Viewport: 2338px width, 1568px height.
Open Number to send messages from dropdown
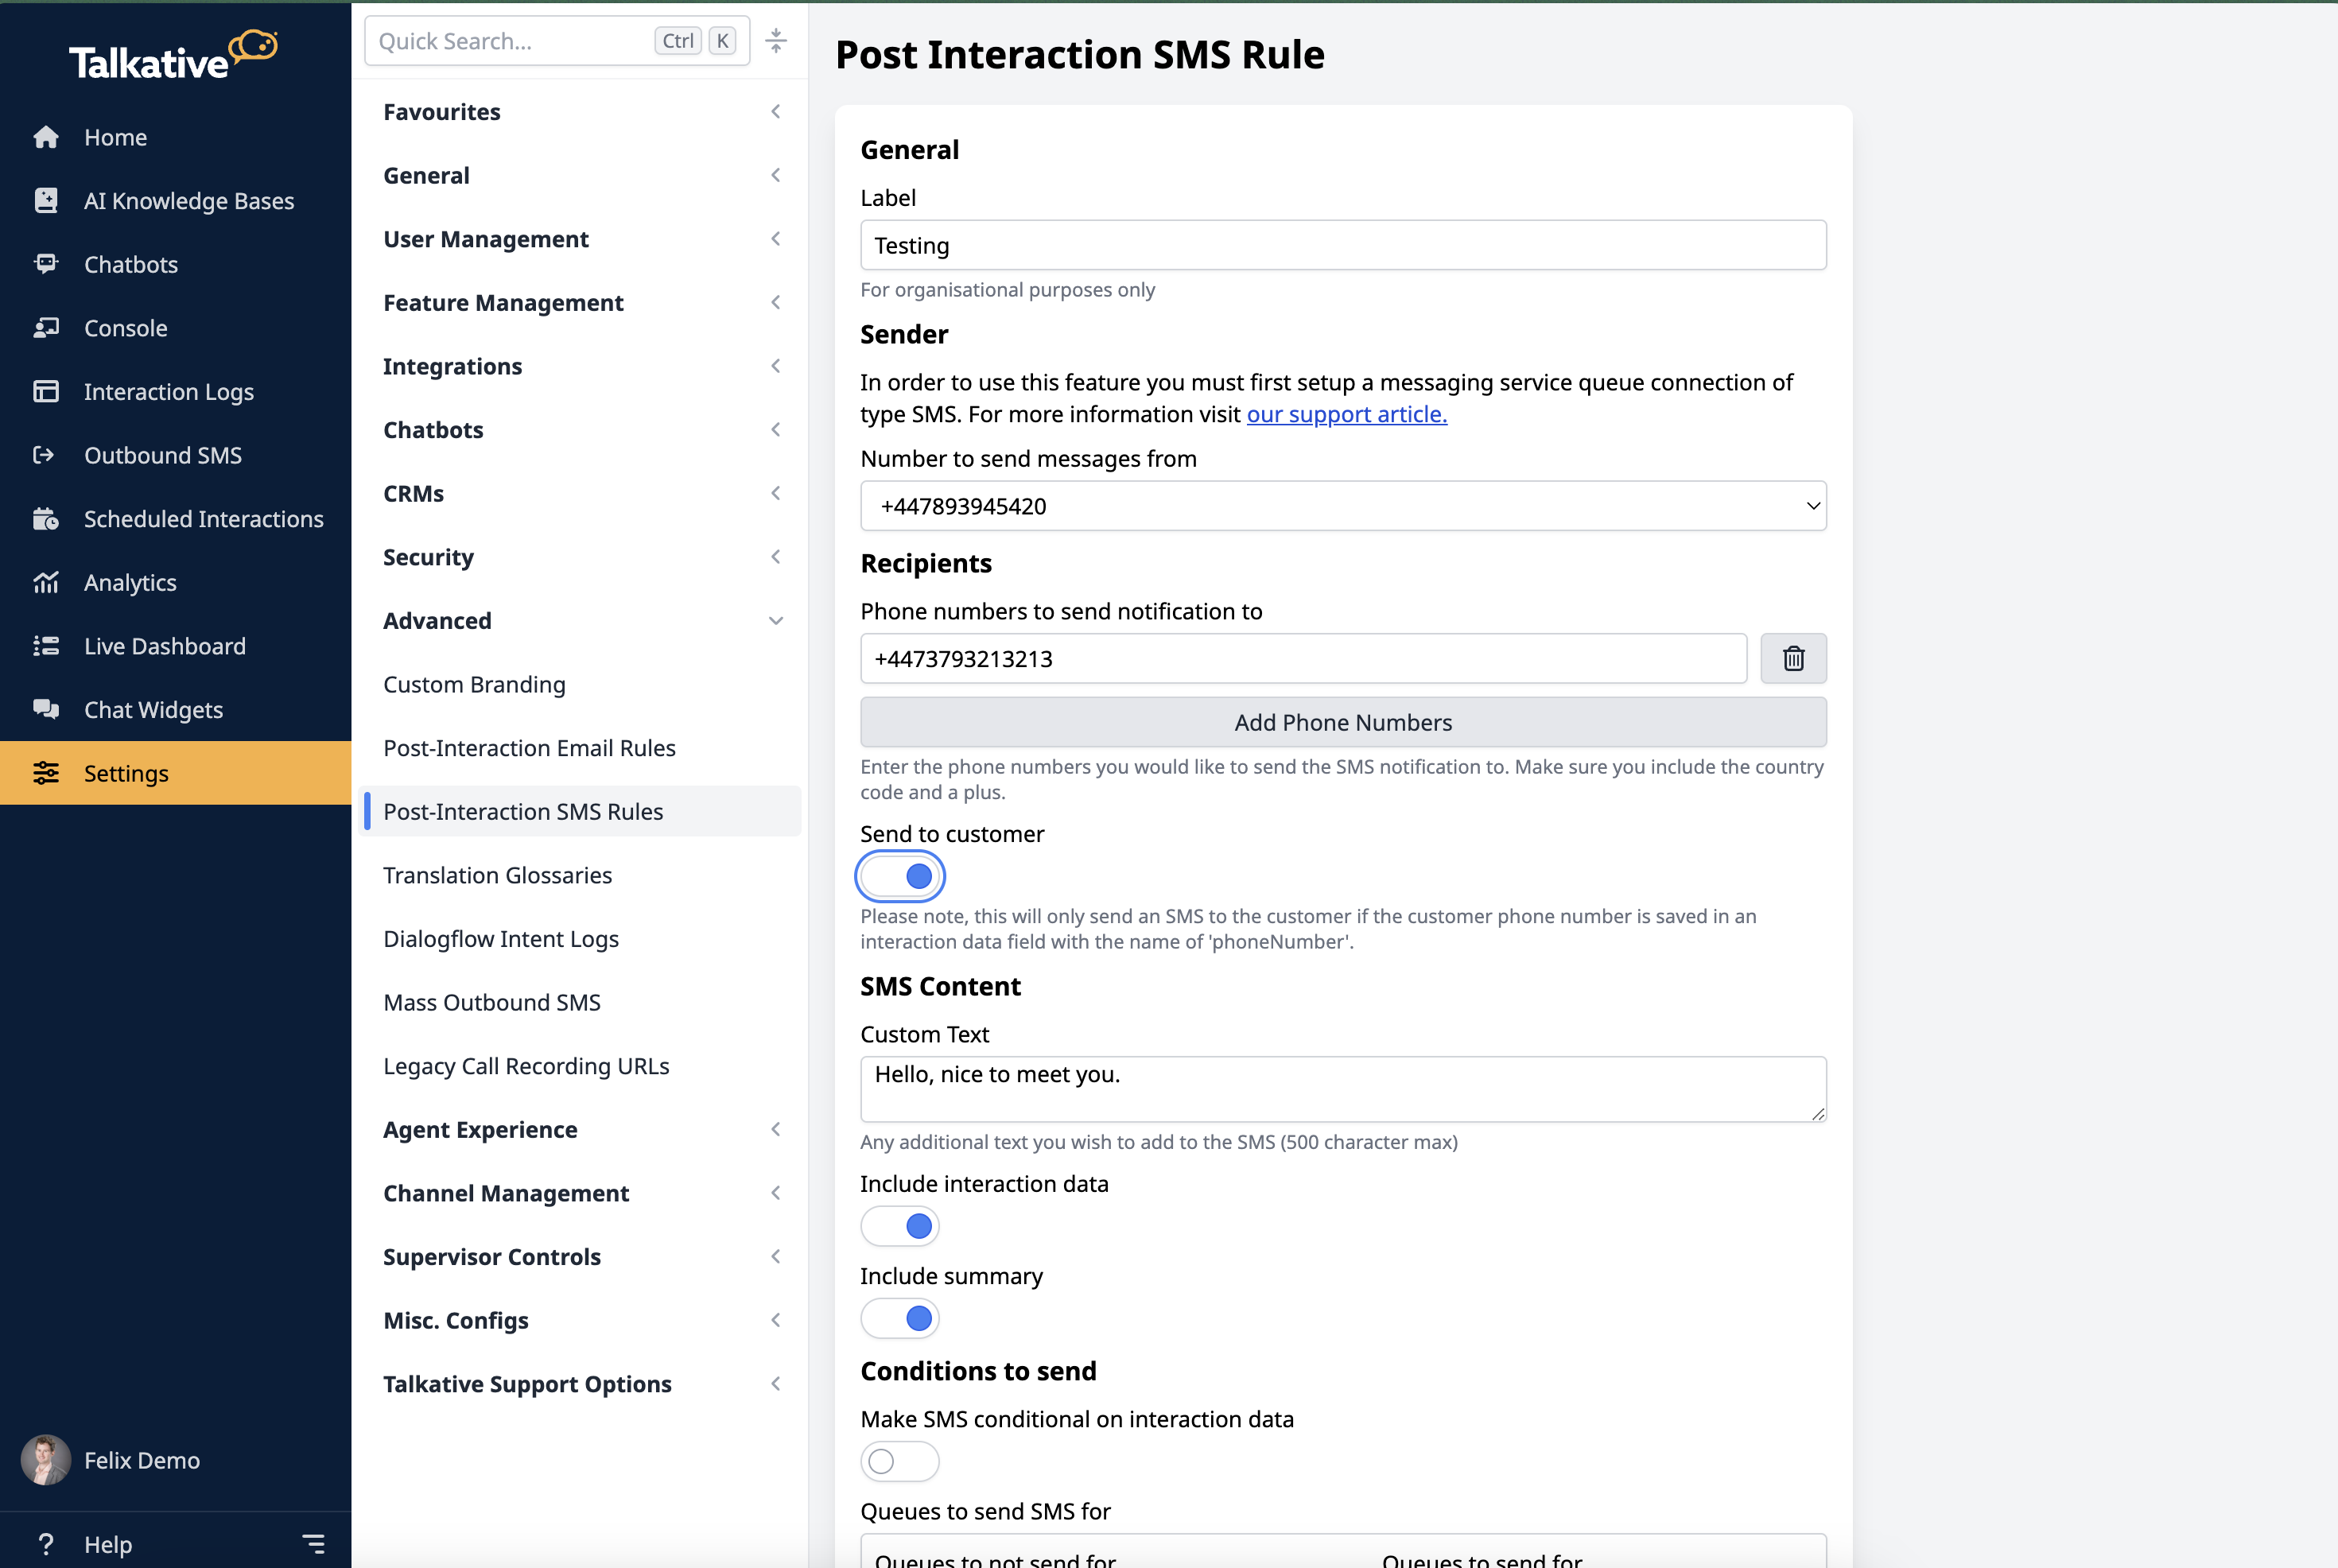(1343, 506)
